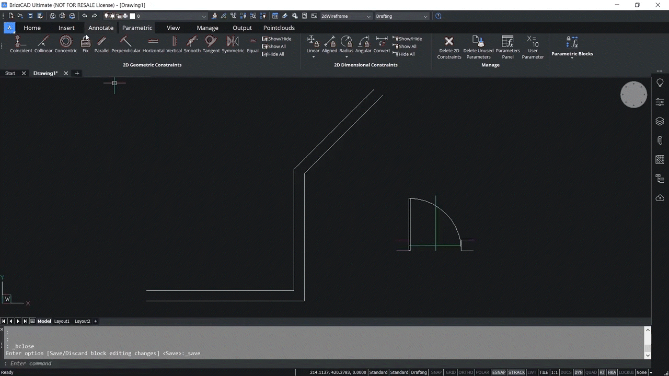
Task: Apply the Vertical constraint
Action: coord(174,44)
